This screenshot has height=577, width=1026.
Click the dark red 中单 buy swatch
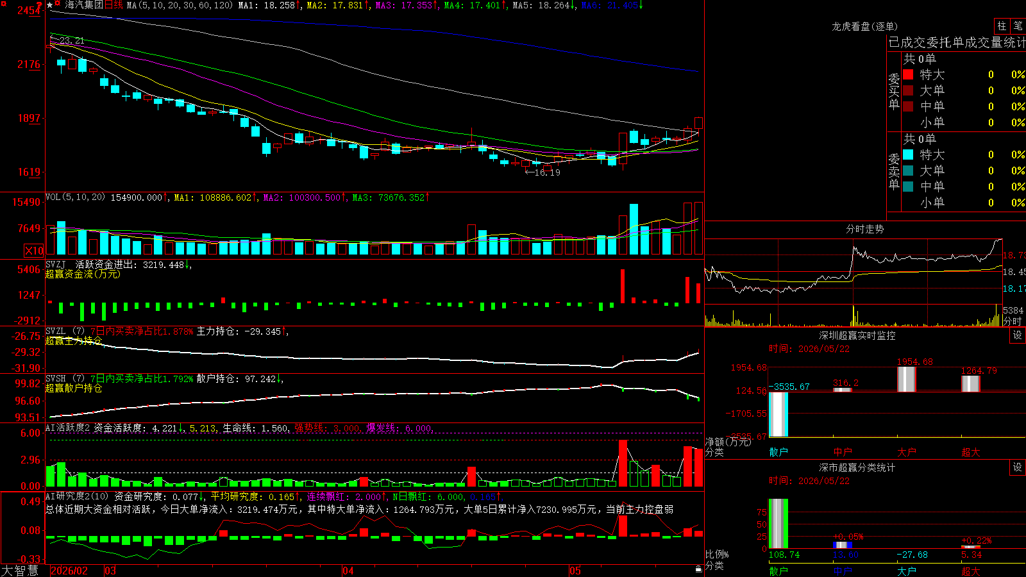(908, 106)
